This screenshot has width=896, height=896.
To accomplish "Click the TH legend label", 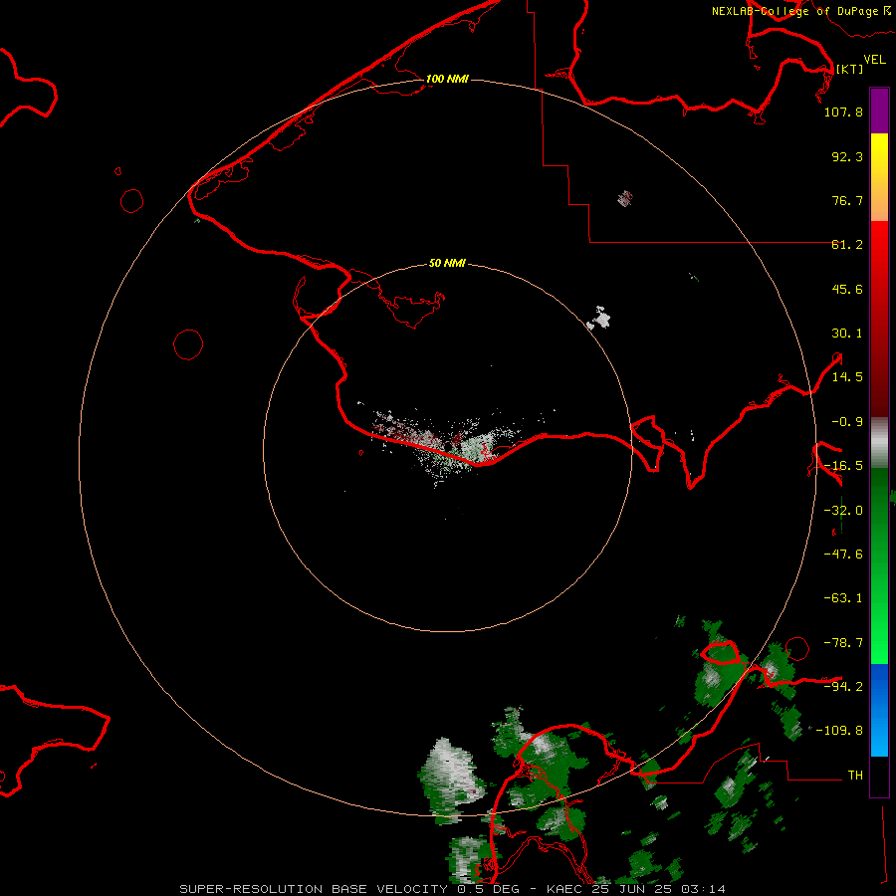I will (855, 776).
